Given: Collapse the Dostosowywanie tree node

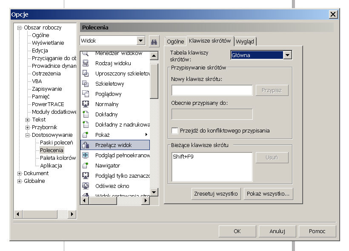Looking at the screenshot, I should click(28, 135).
